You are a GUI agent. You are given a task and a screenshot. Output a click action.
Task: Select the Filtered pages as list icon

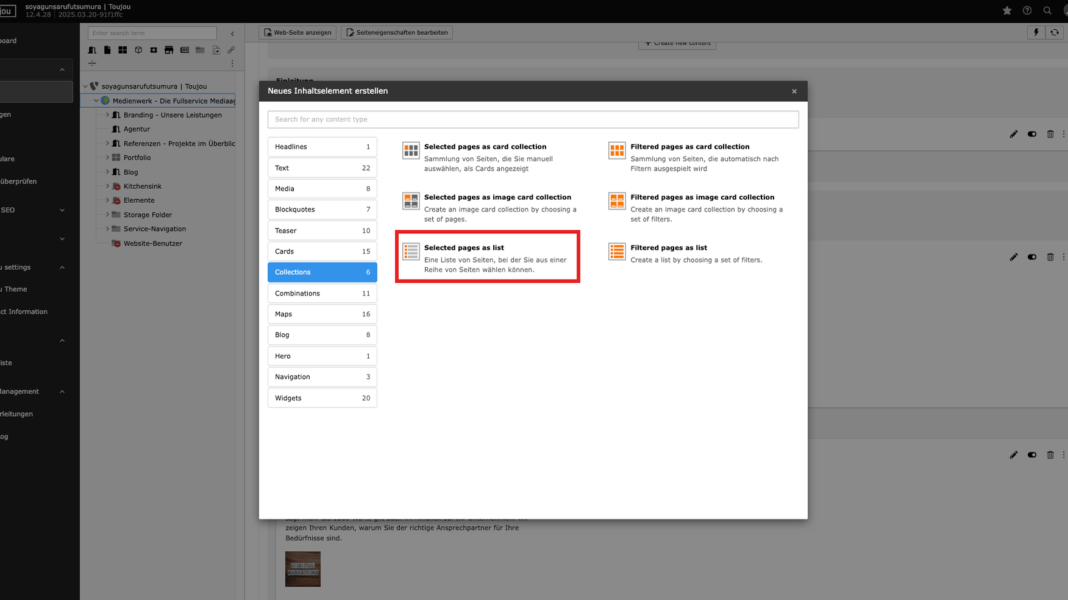(x=617, y=251)
